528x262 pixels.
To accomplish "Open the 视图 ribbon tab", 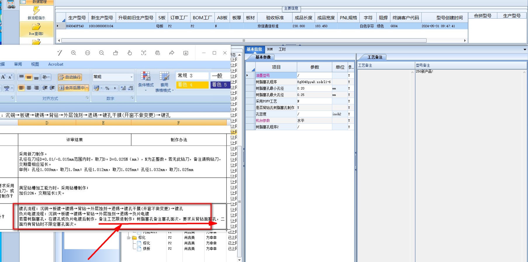I will coord(35,64).
